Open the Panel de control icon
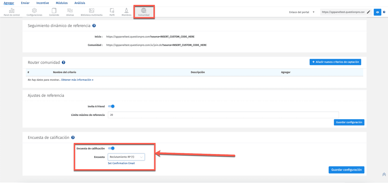Image resolution: width=388 pixels, height=183 pixels. point(12,12)
